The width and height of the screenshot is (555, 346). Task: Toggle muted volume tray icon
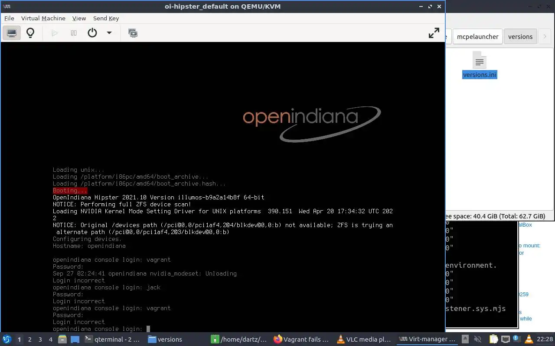click(479, 340)
